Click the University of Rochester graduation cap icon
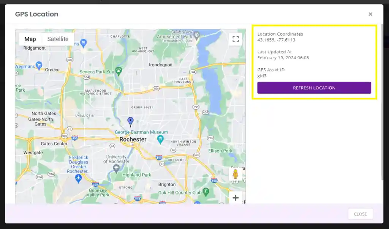This screenshot has width=389, height=229. 116,168
